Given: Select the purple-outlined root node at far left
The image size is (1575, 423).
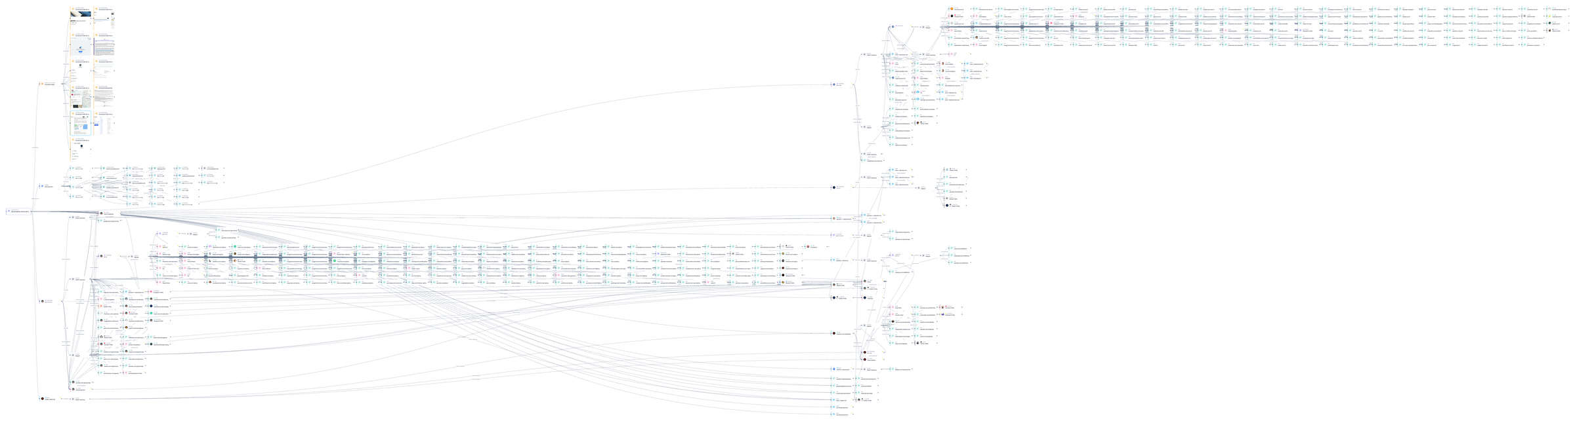Looking at the screenshot, I should point(18,211).
